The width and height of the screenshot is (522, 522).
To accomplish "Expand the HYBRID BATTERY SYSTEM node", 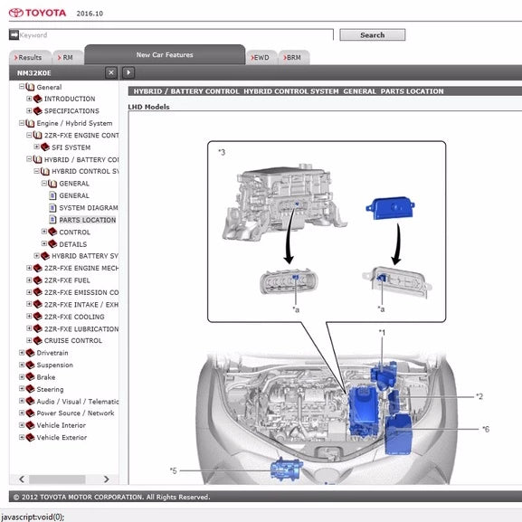I will pyautogui.click(x=36, y=256).
